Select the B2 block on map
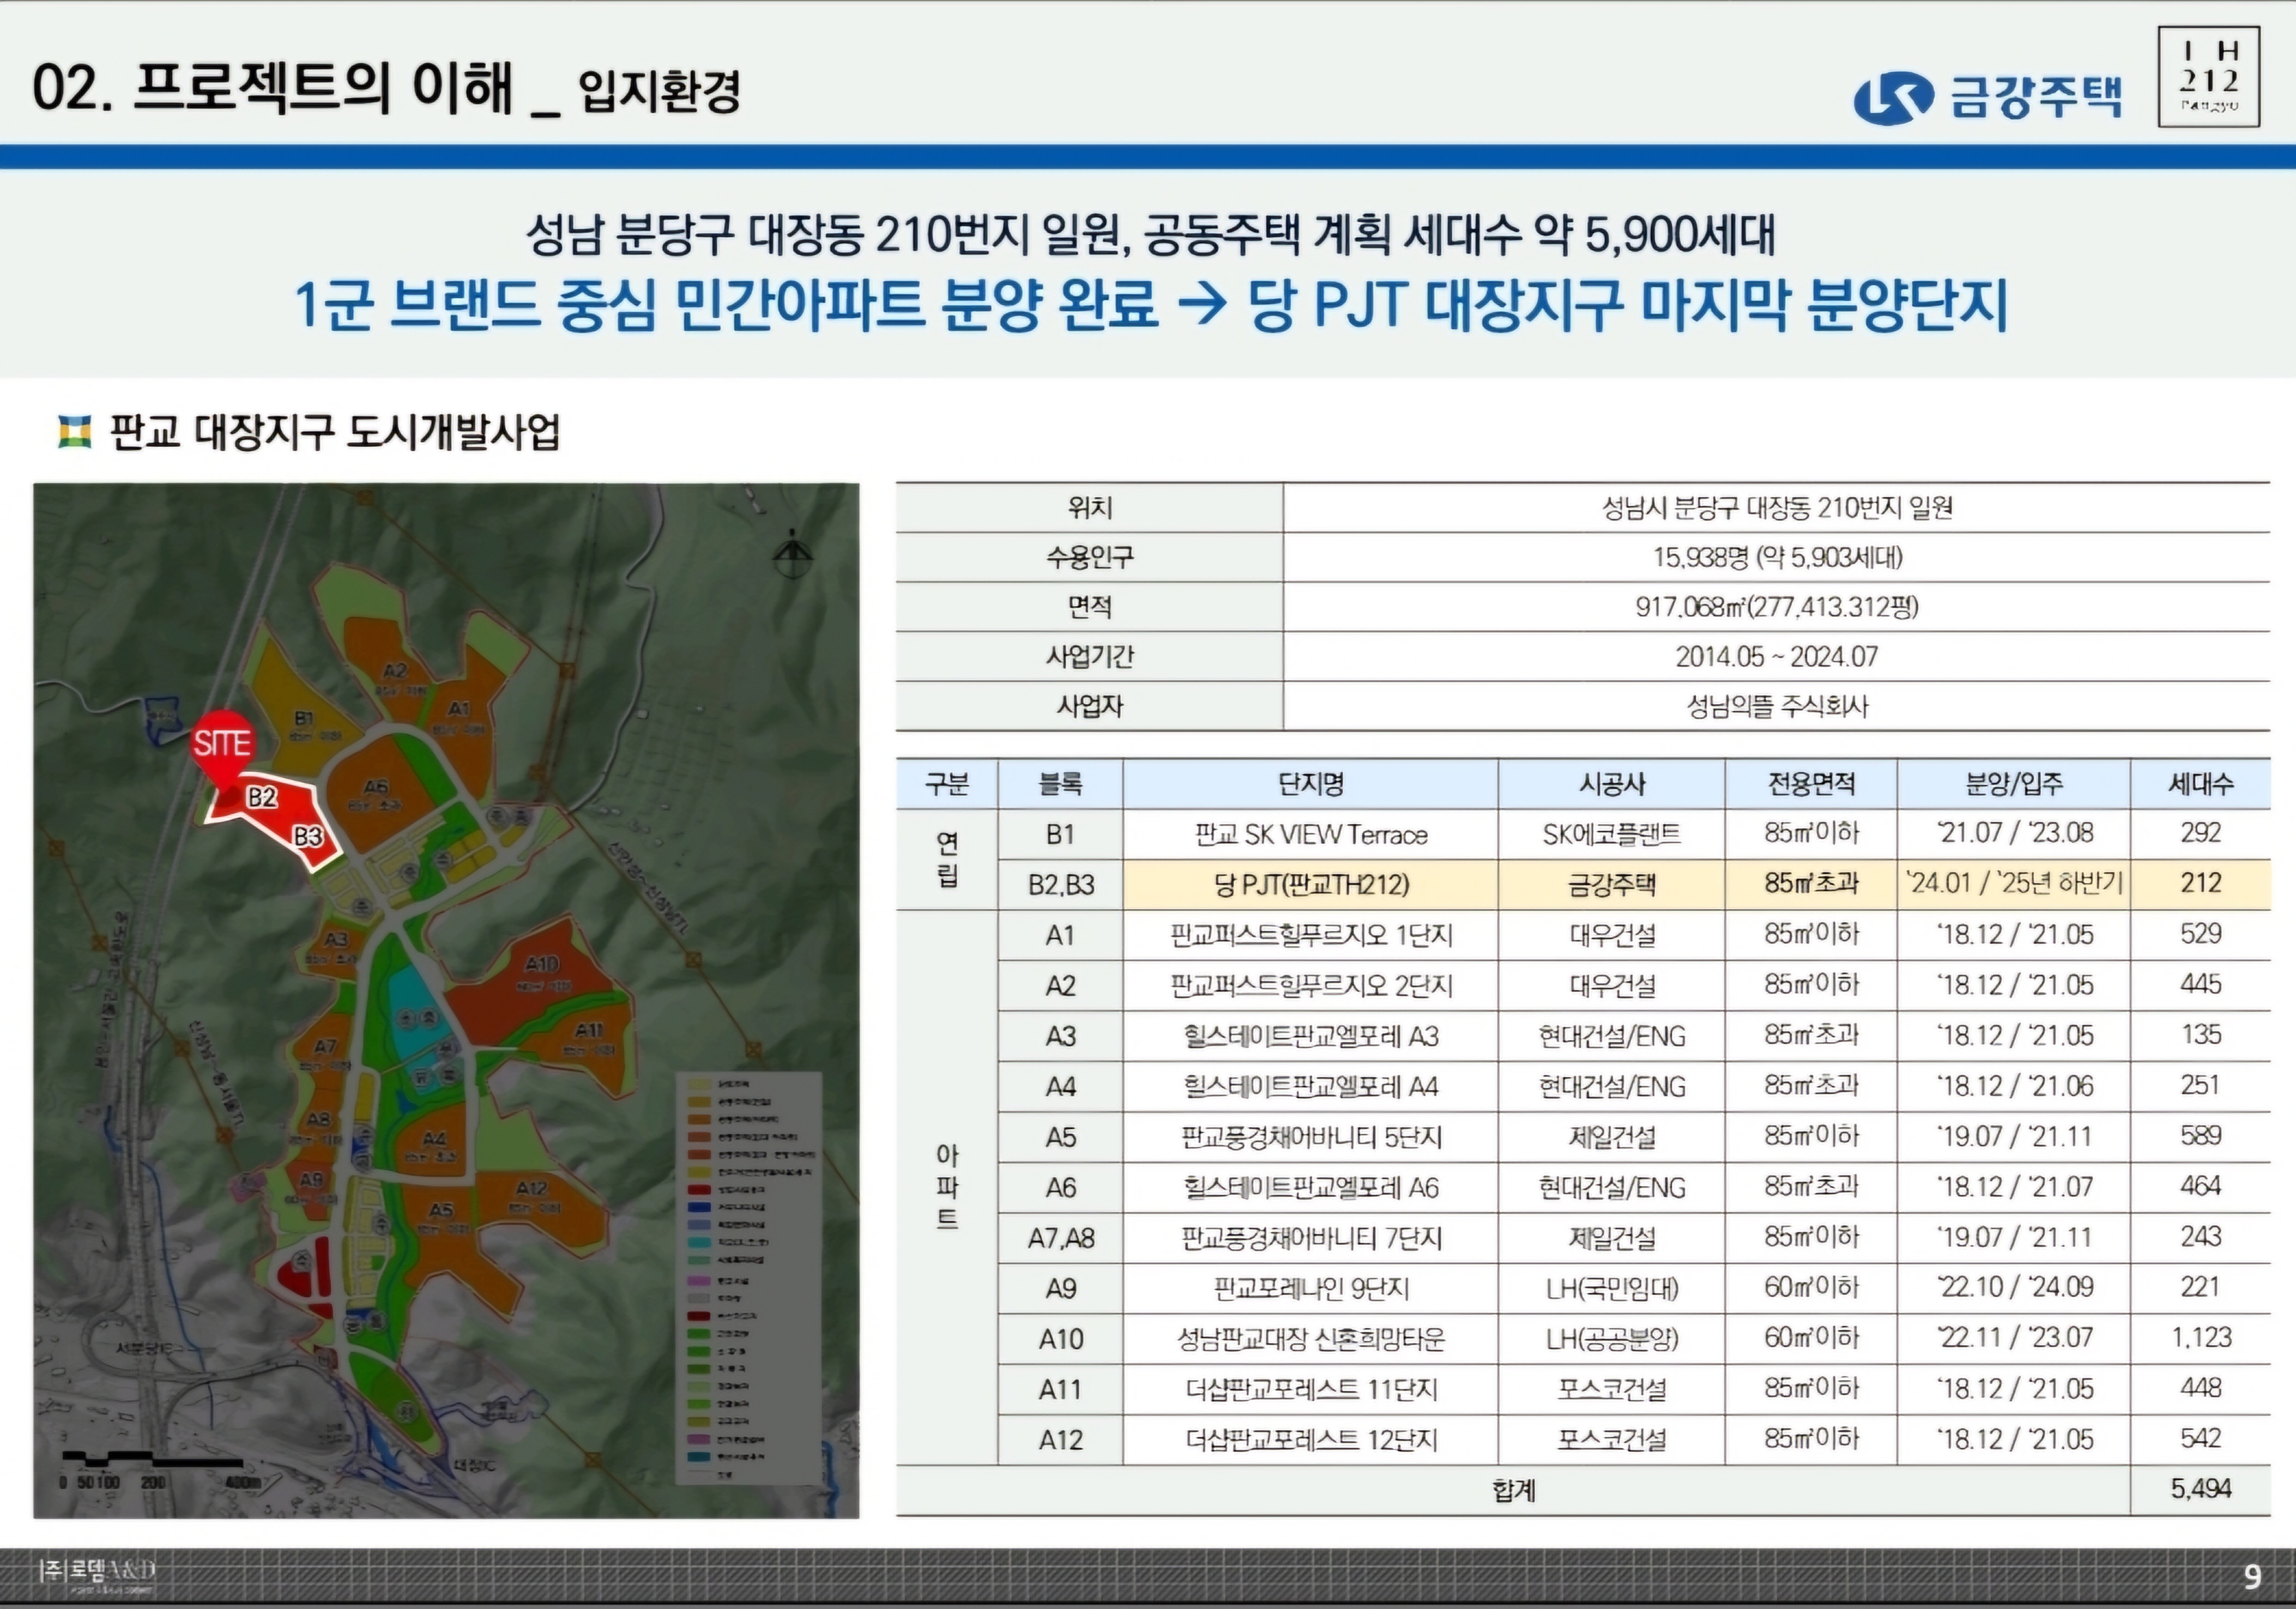The width and height of the screenshot is (2296, 1609). pyautogui.click(x=262, y=797)
